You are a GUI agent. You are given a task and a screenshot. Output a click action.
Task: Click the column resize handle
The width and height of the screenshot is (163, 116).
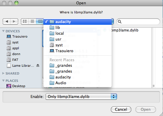(154, 86)
